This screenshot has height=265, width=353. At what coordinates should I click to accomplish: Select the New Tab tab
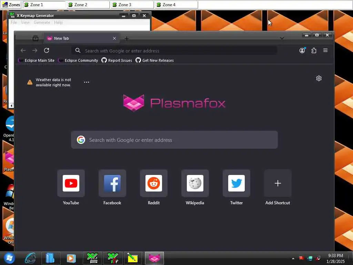coord(81,38)
